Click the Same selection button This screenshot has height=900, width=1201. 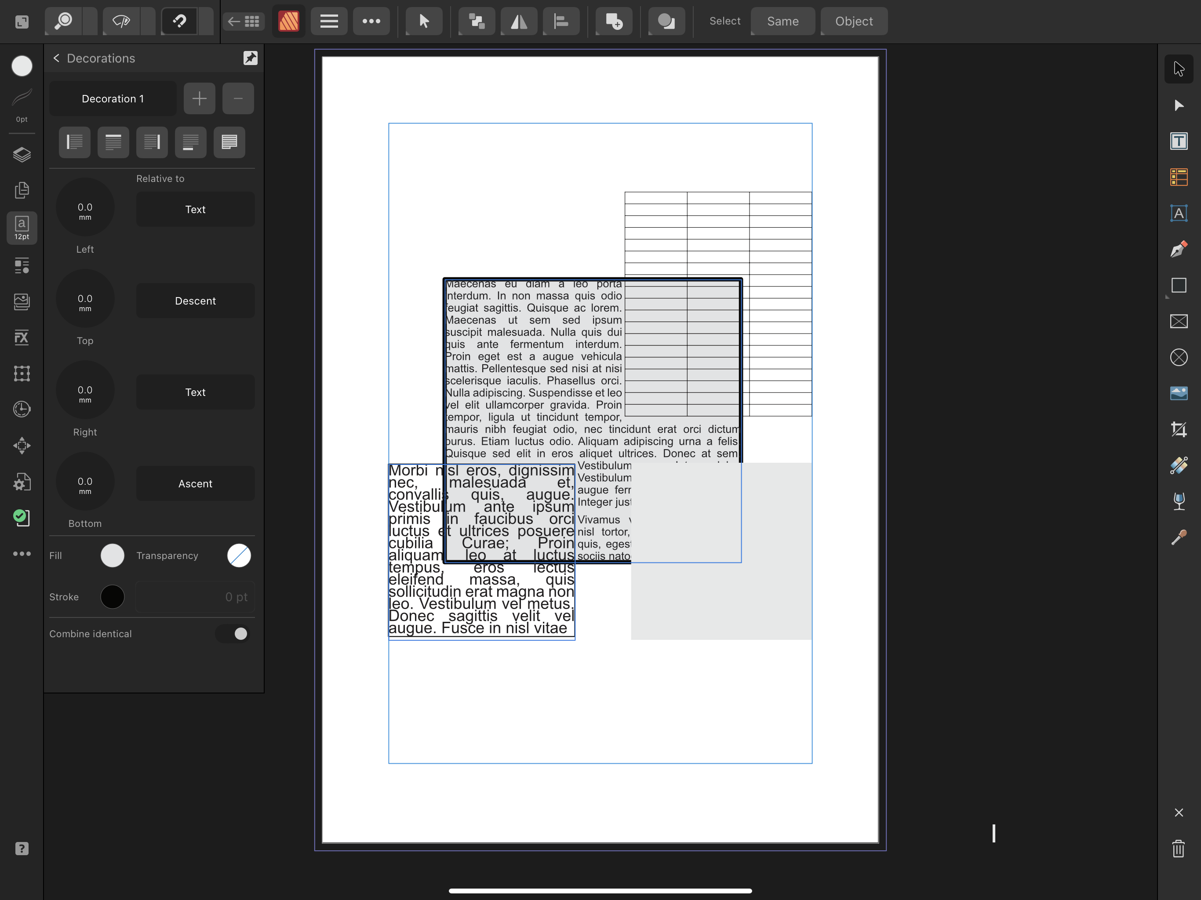tap(782, 21)
